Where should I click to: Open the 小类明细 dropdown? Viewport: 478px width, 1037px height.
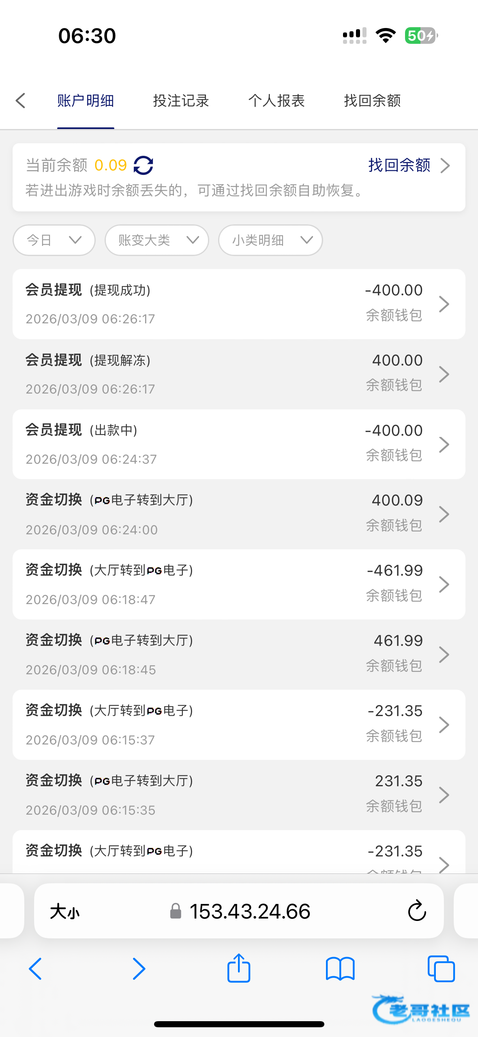click(x=270, y=240)
